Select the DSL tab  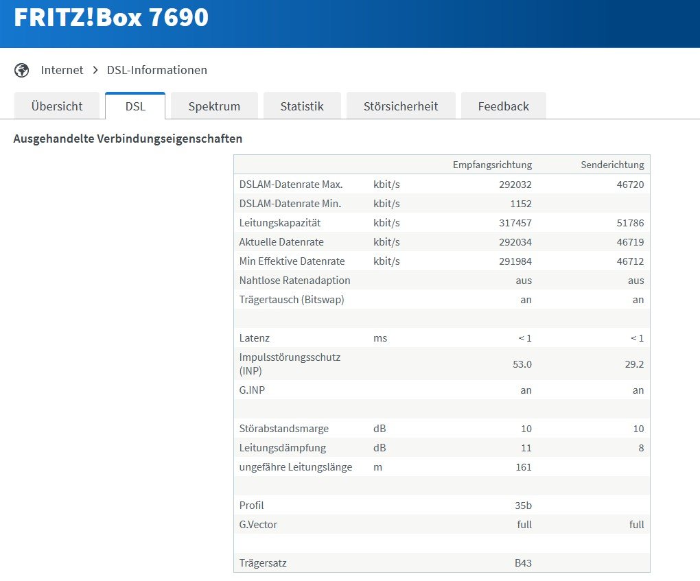click(x=135, y=106)
